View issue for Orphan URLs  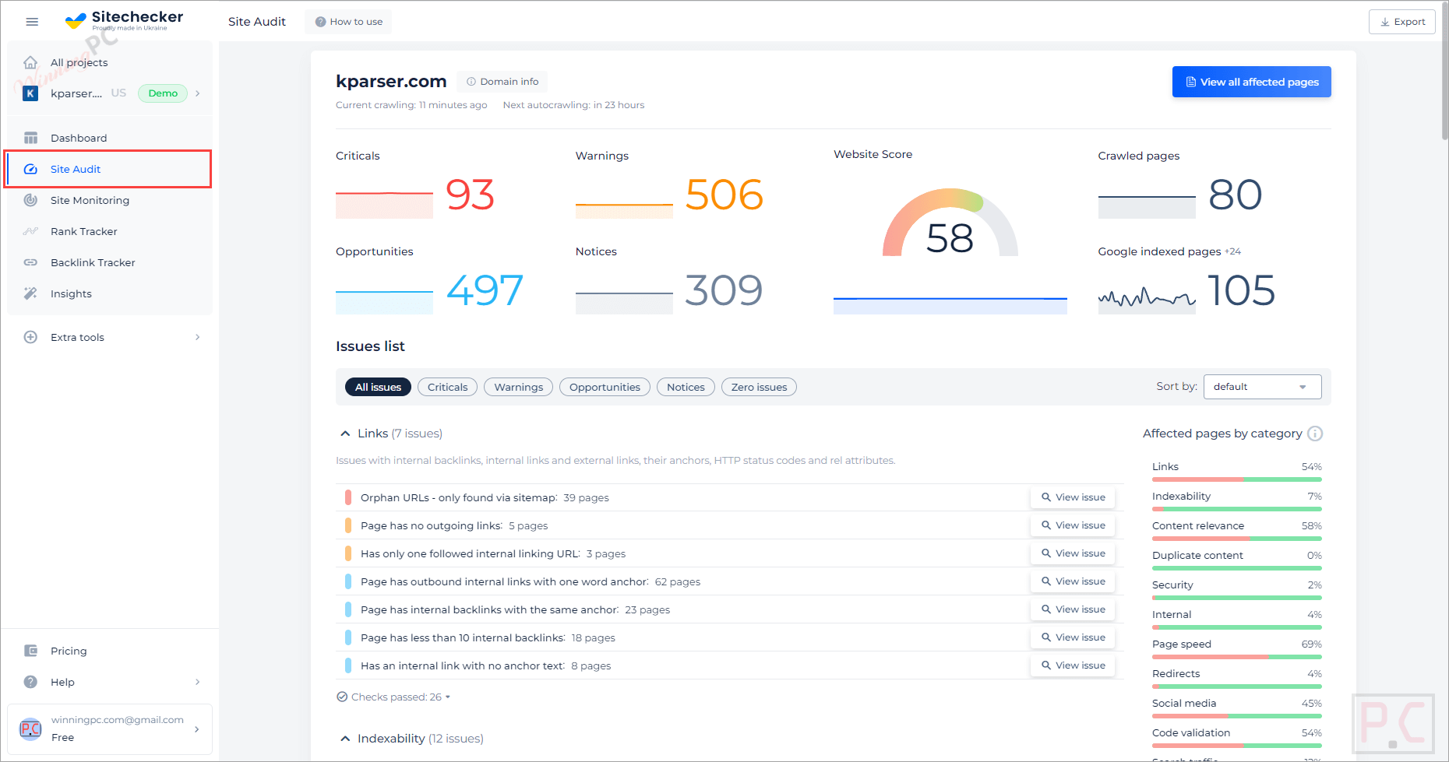1073,497
